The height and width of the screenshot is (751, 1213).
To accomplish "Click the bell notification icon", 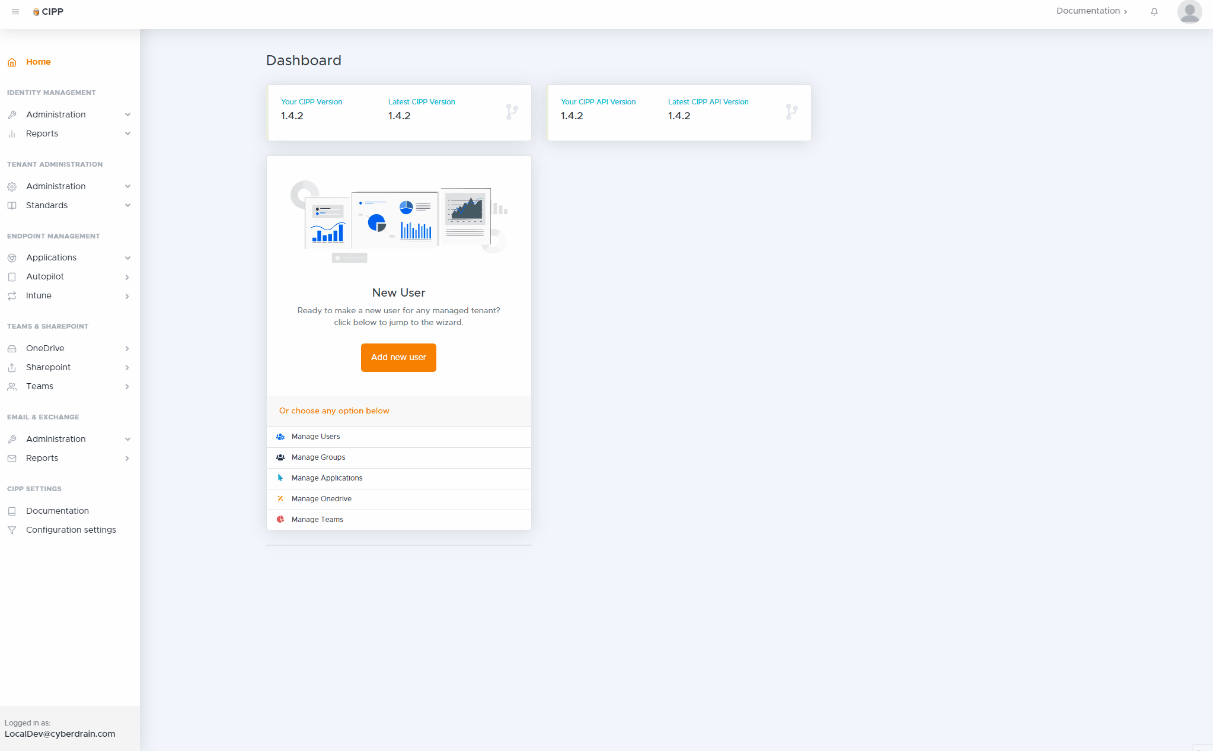I will [x=1154, y=13].
